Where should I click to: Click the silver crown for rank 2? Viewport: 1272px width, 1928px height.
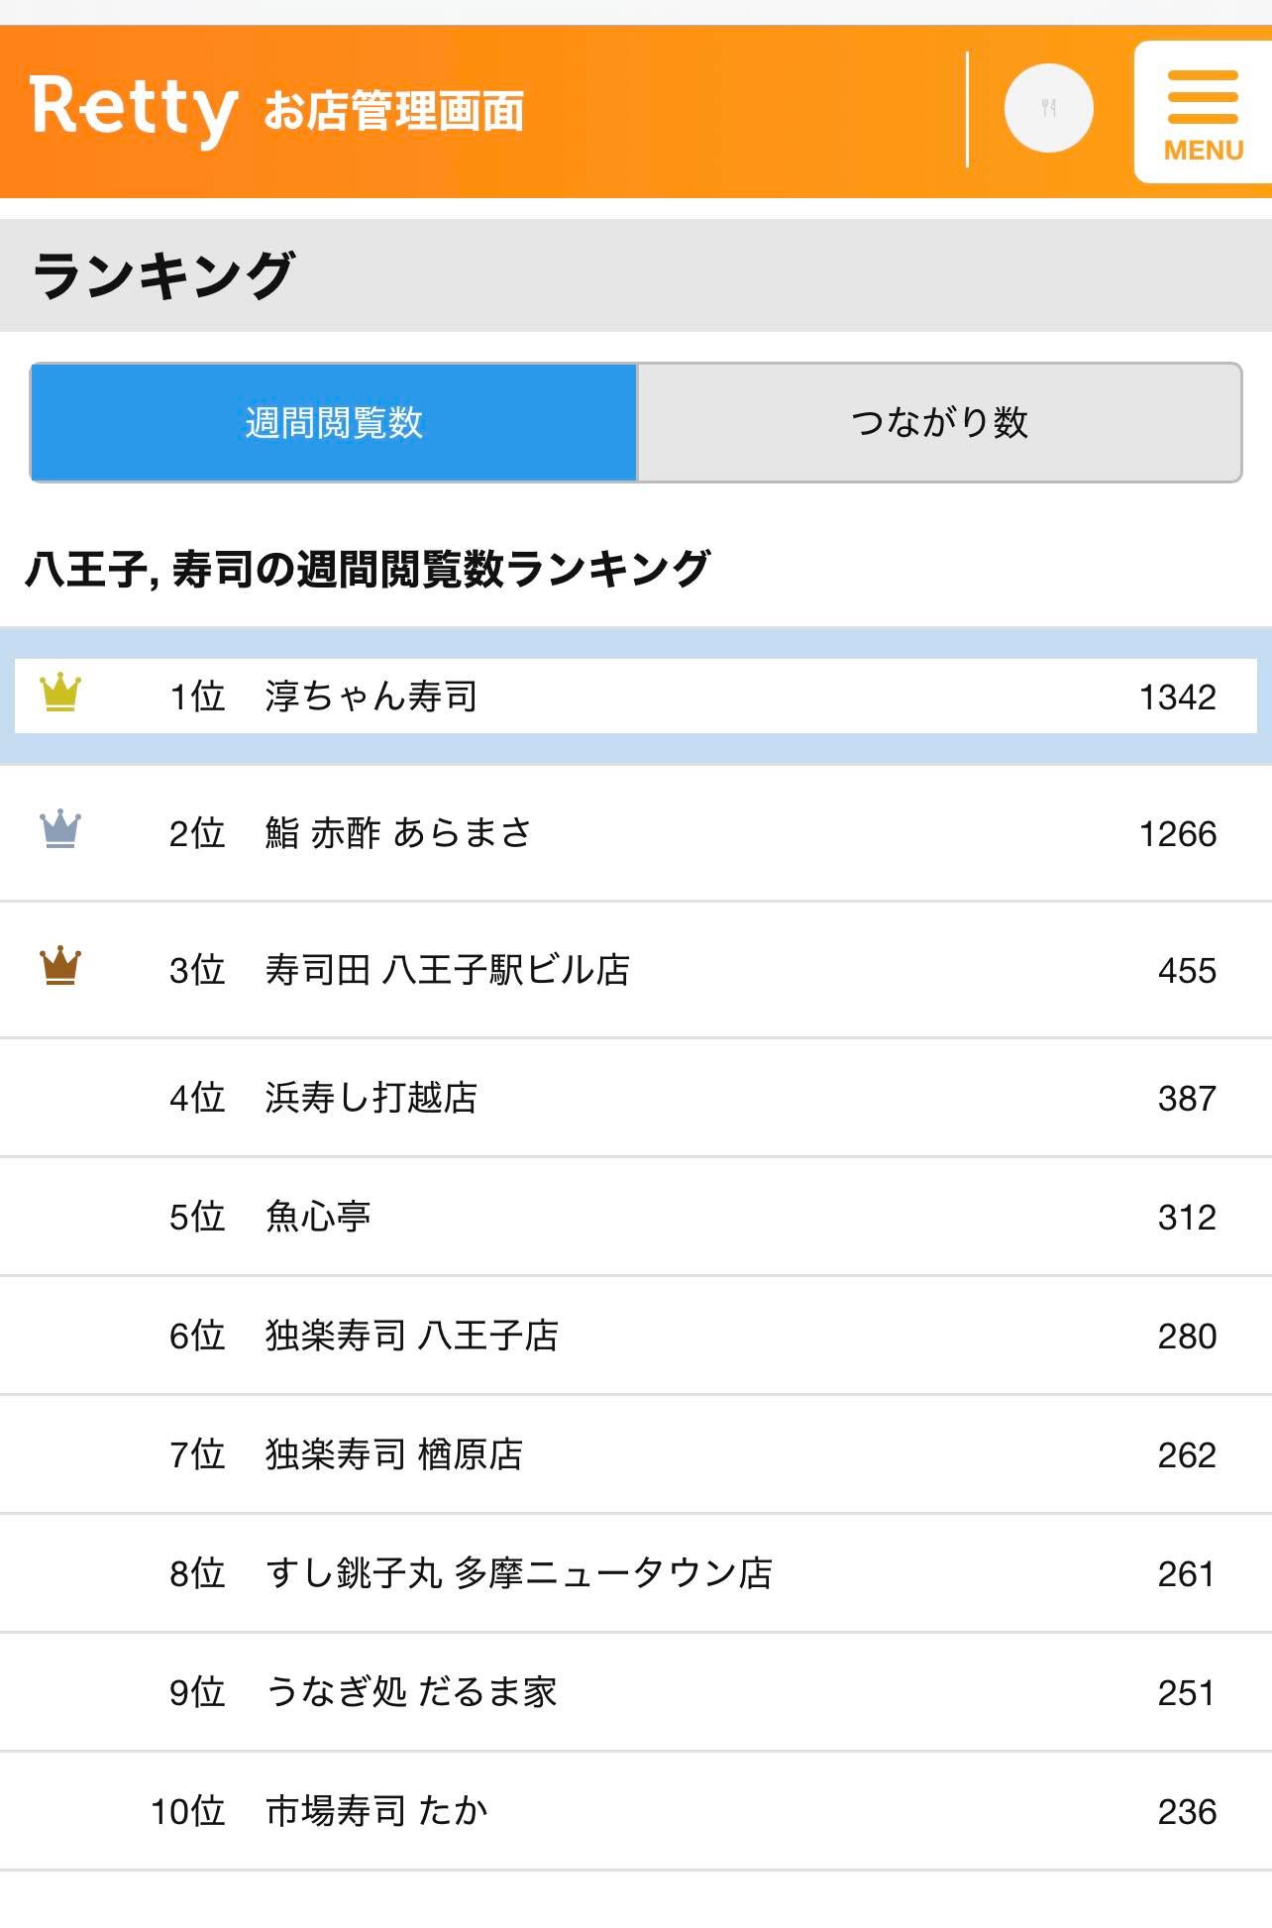pos(60,829)
